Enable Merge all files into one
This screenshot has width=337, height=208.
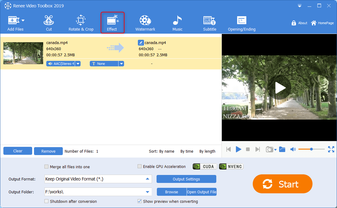[x=46, y=166]
